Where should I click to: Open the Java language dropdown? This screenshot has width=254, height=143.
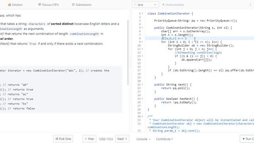click(145, 5)
